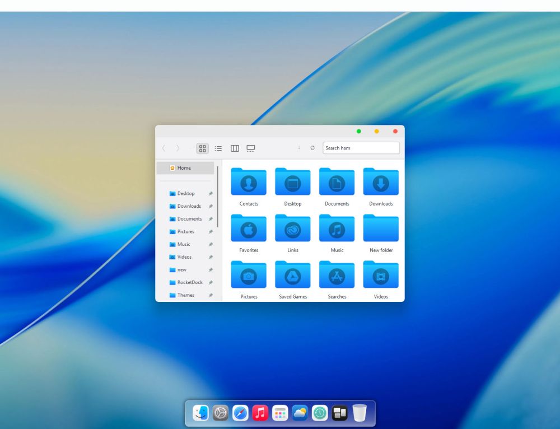Image resolution: width=560 pixels, height=429 pixels.
Task: Select Home in the sidebar
Action: 185,167
